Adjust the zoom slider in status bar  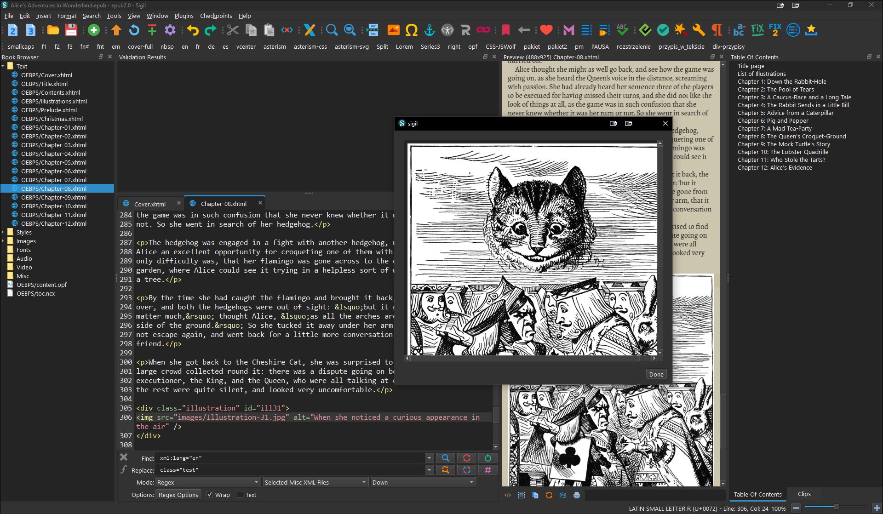(x=836, y=507)
